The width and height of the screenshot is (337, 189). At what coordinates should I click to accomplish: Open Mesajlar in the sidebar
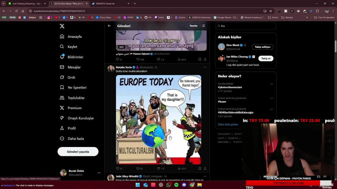coord(70,67)
